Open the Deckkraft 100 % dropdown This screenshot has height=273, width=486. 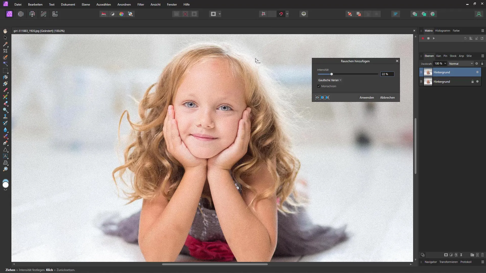point(440,64)
